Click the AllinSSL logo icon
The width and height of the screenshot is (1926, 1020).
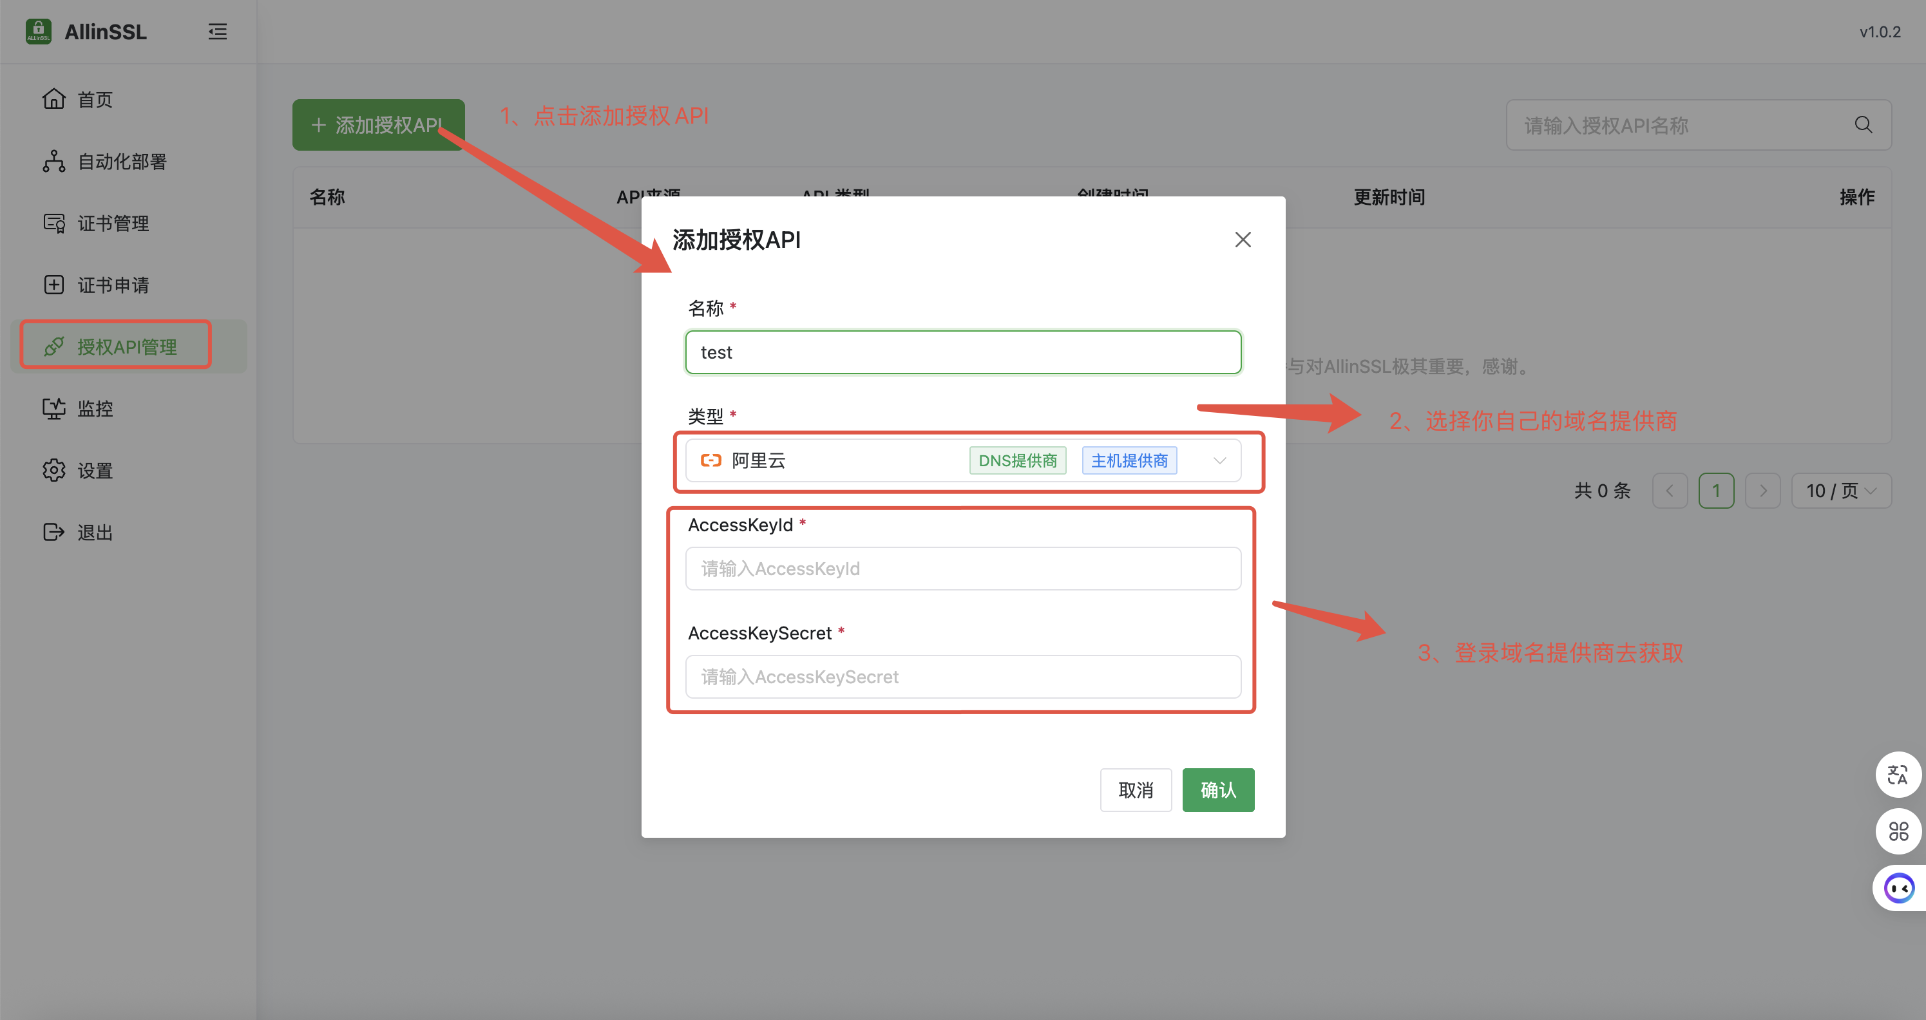coord(38,32)
